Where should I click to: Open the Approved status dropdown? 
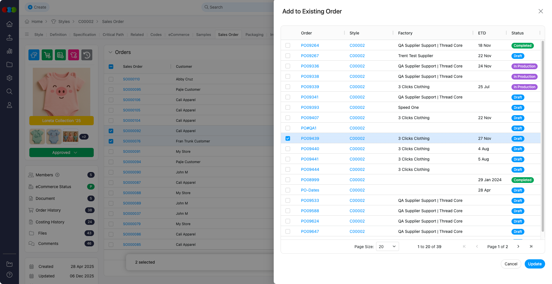61,152
